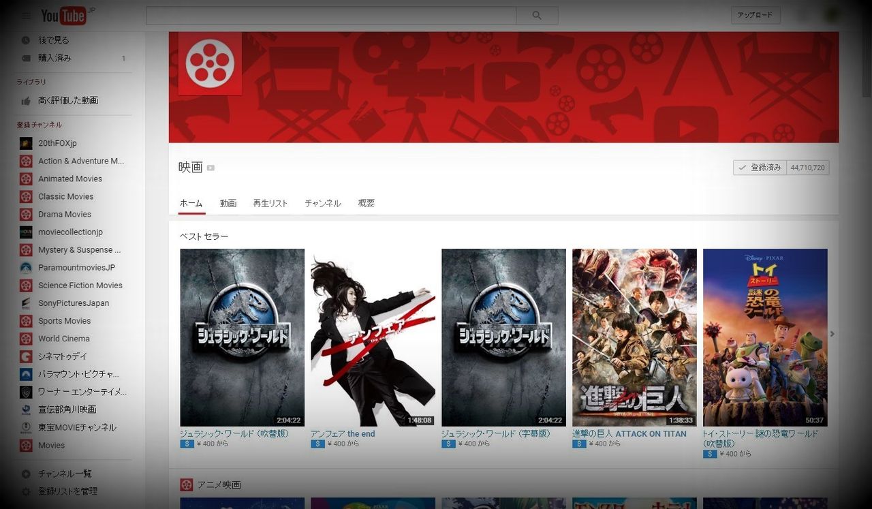Screen dimensions: 872x509
Task: Click Mystery & Suspense channel icon
Action: pyautogui.click(x=26, y=249)
